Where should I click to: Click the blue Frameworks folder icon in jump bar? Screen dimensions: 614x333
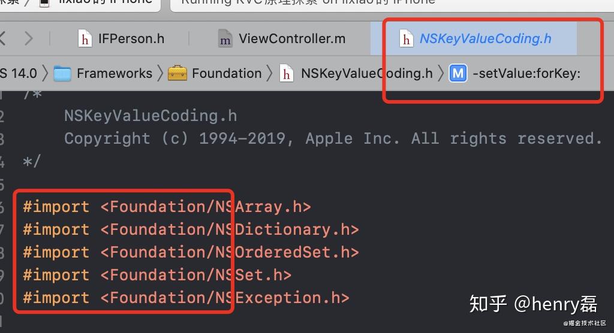coord(62,73)
